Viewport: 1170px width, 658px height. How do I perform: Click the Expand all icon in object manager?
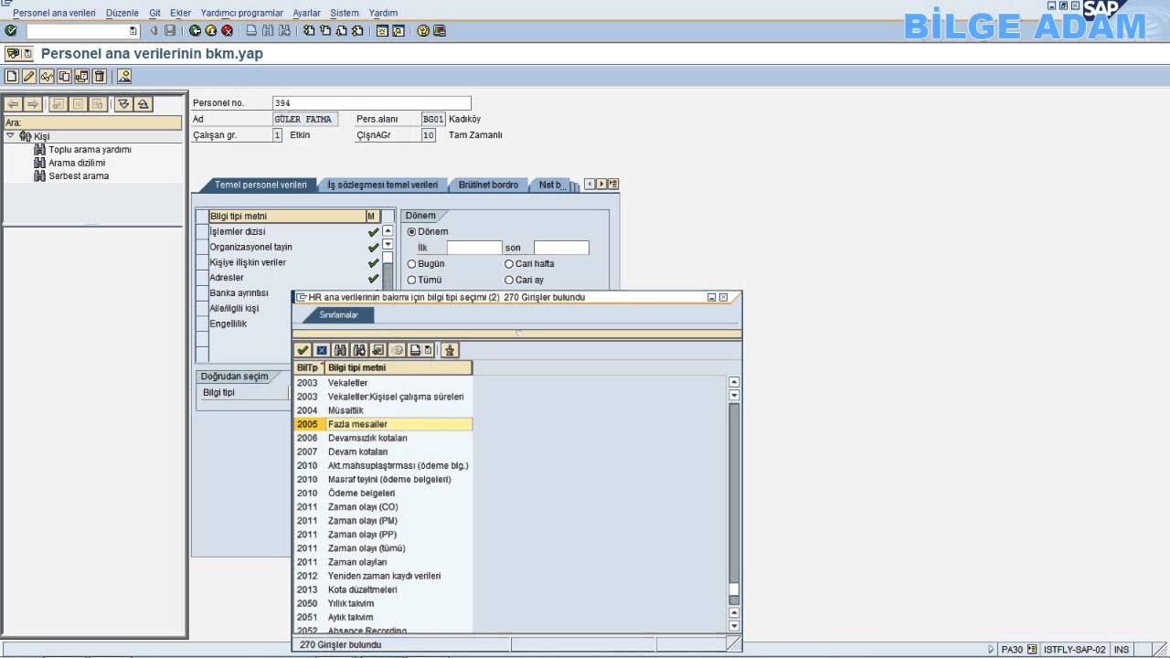tap(124, 104)
